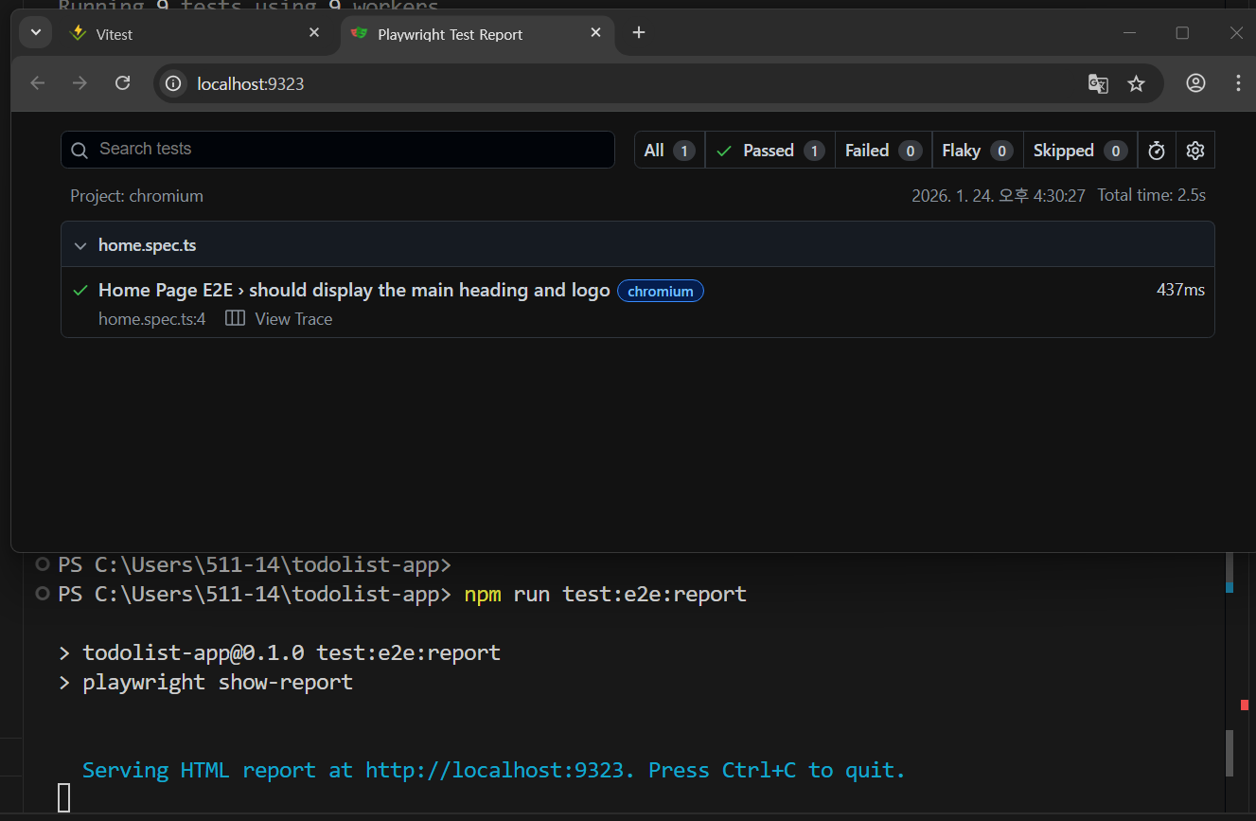Maximize the Chrome window
Image resolution: width=1256 pixels, height=821 pixels.
1182,33
